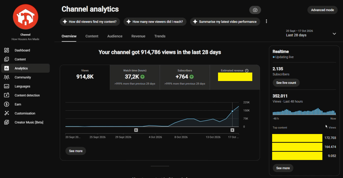Click the Views column header in Top content
Viewport: 343px width, 178px height.
point(332,128)
